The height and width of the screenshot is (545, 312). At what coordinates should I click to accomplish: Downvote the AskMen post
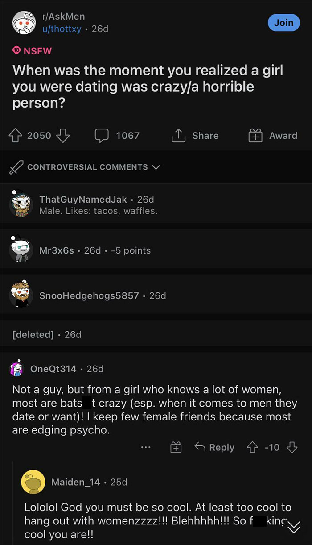(x=62, y=136)
